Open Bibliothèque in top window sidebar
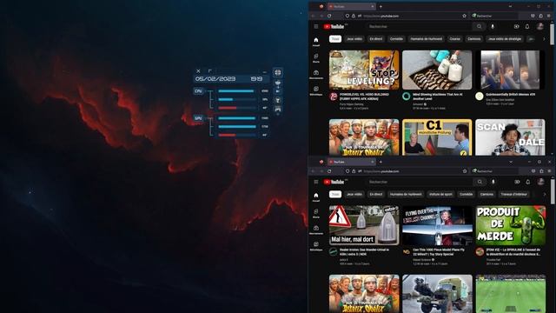The height and width of the screenshot is (313, 556). (x=316, y=90)
